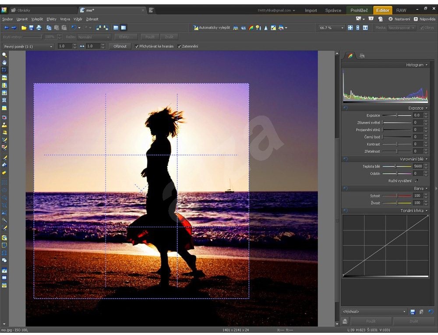Click the Nápověda link
Image resolution: width=438 pixels, height=335 pixels.
point(427,19)
